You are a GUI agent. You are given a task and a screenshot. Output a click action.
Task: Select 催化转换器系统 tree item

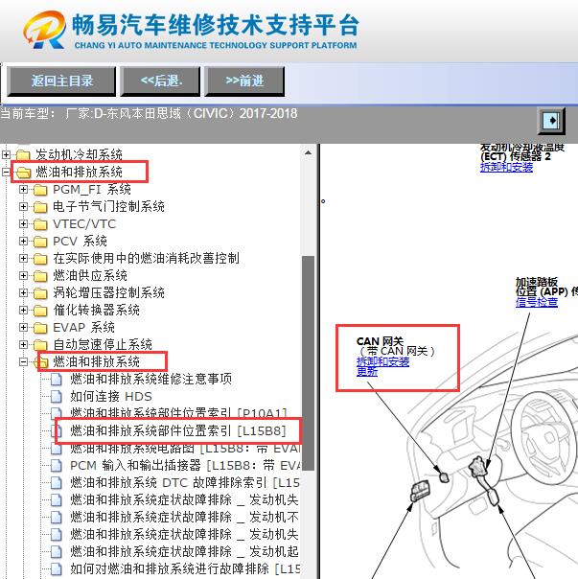coord(96,311)
